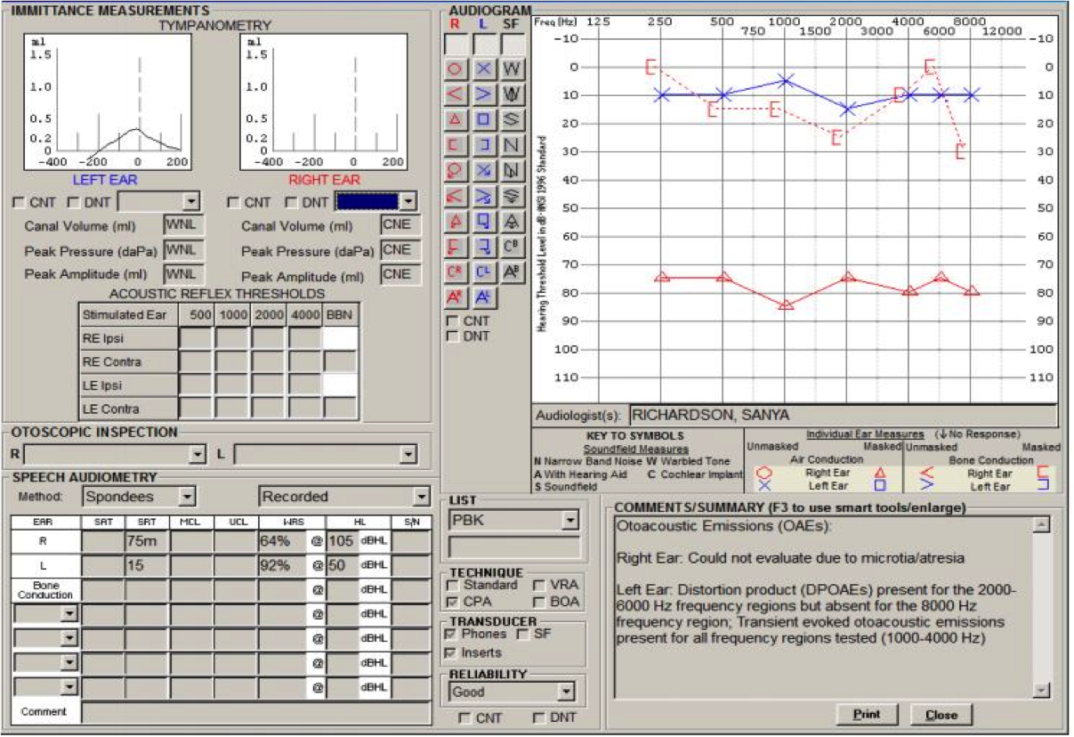The image size is (1074, 737).
Task: Select the red circle right-ear air conduction symbol
Action: 455,69
